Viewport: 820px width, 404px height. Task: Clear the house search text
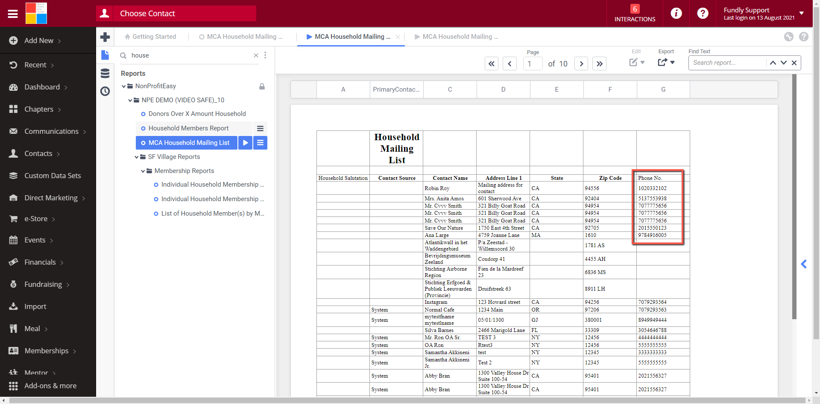pyautogui.click(x=256, y=55)
